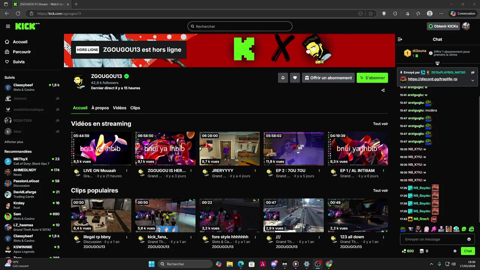Click the heart follow icon
This screenshot has height=270, width=480.
coord(295,78)
